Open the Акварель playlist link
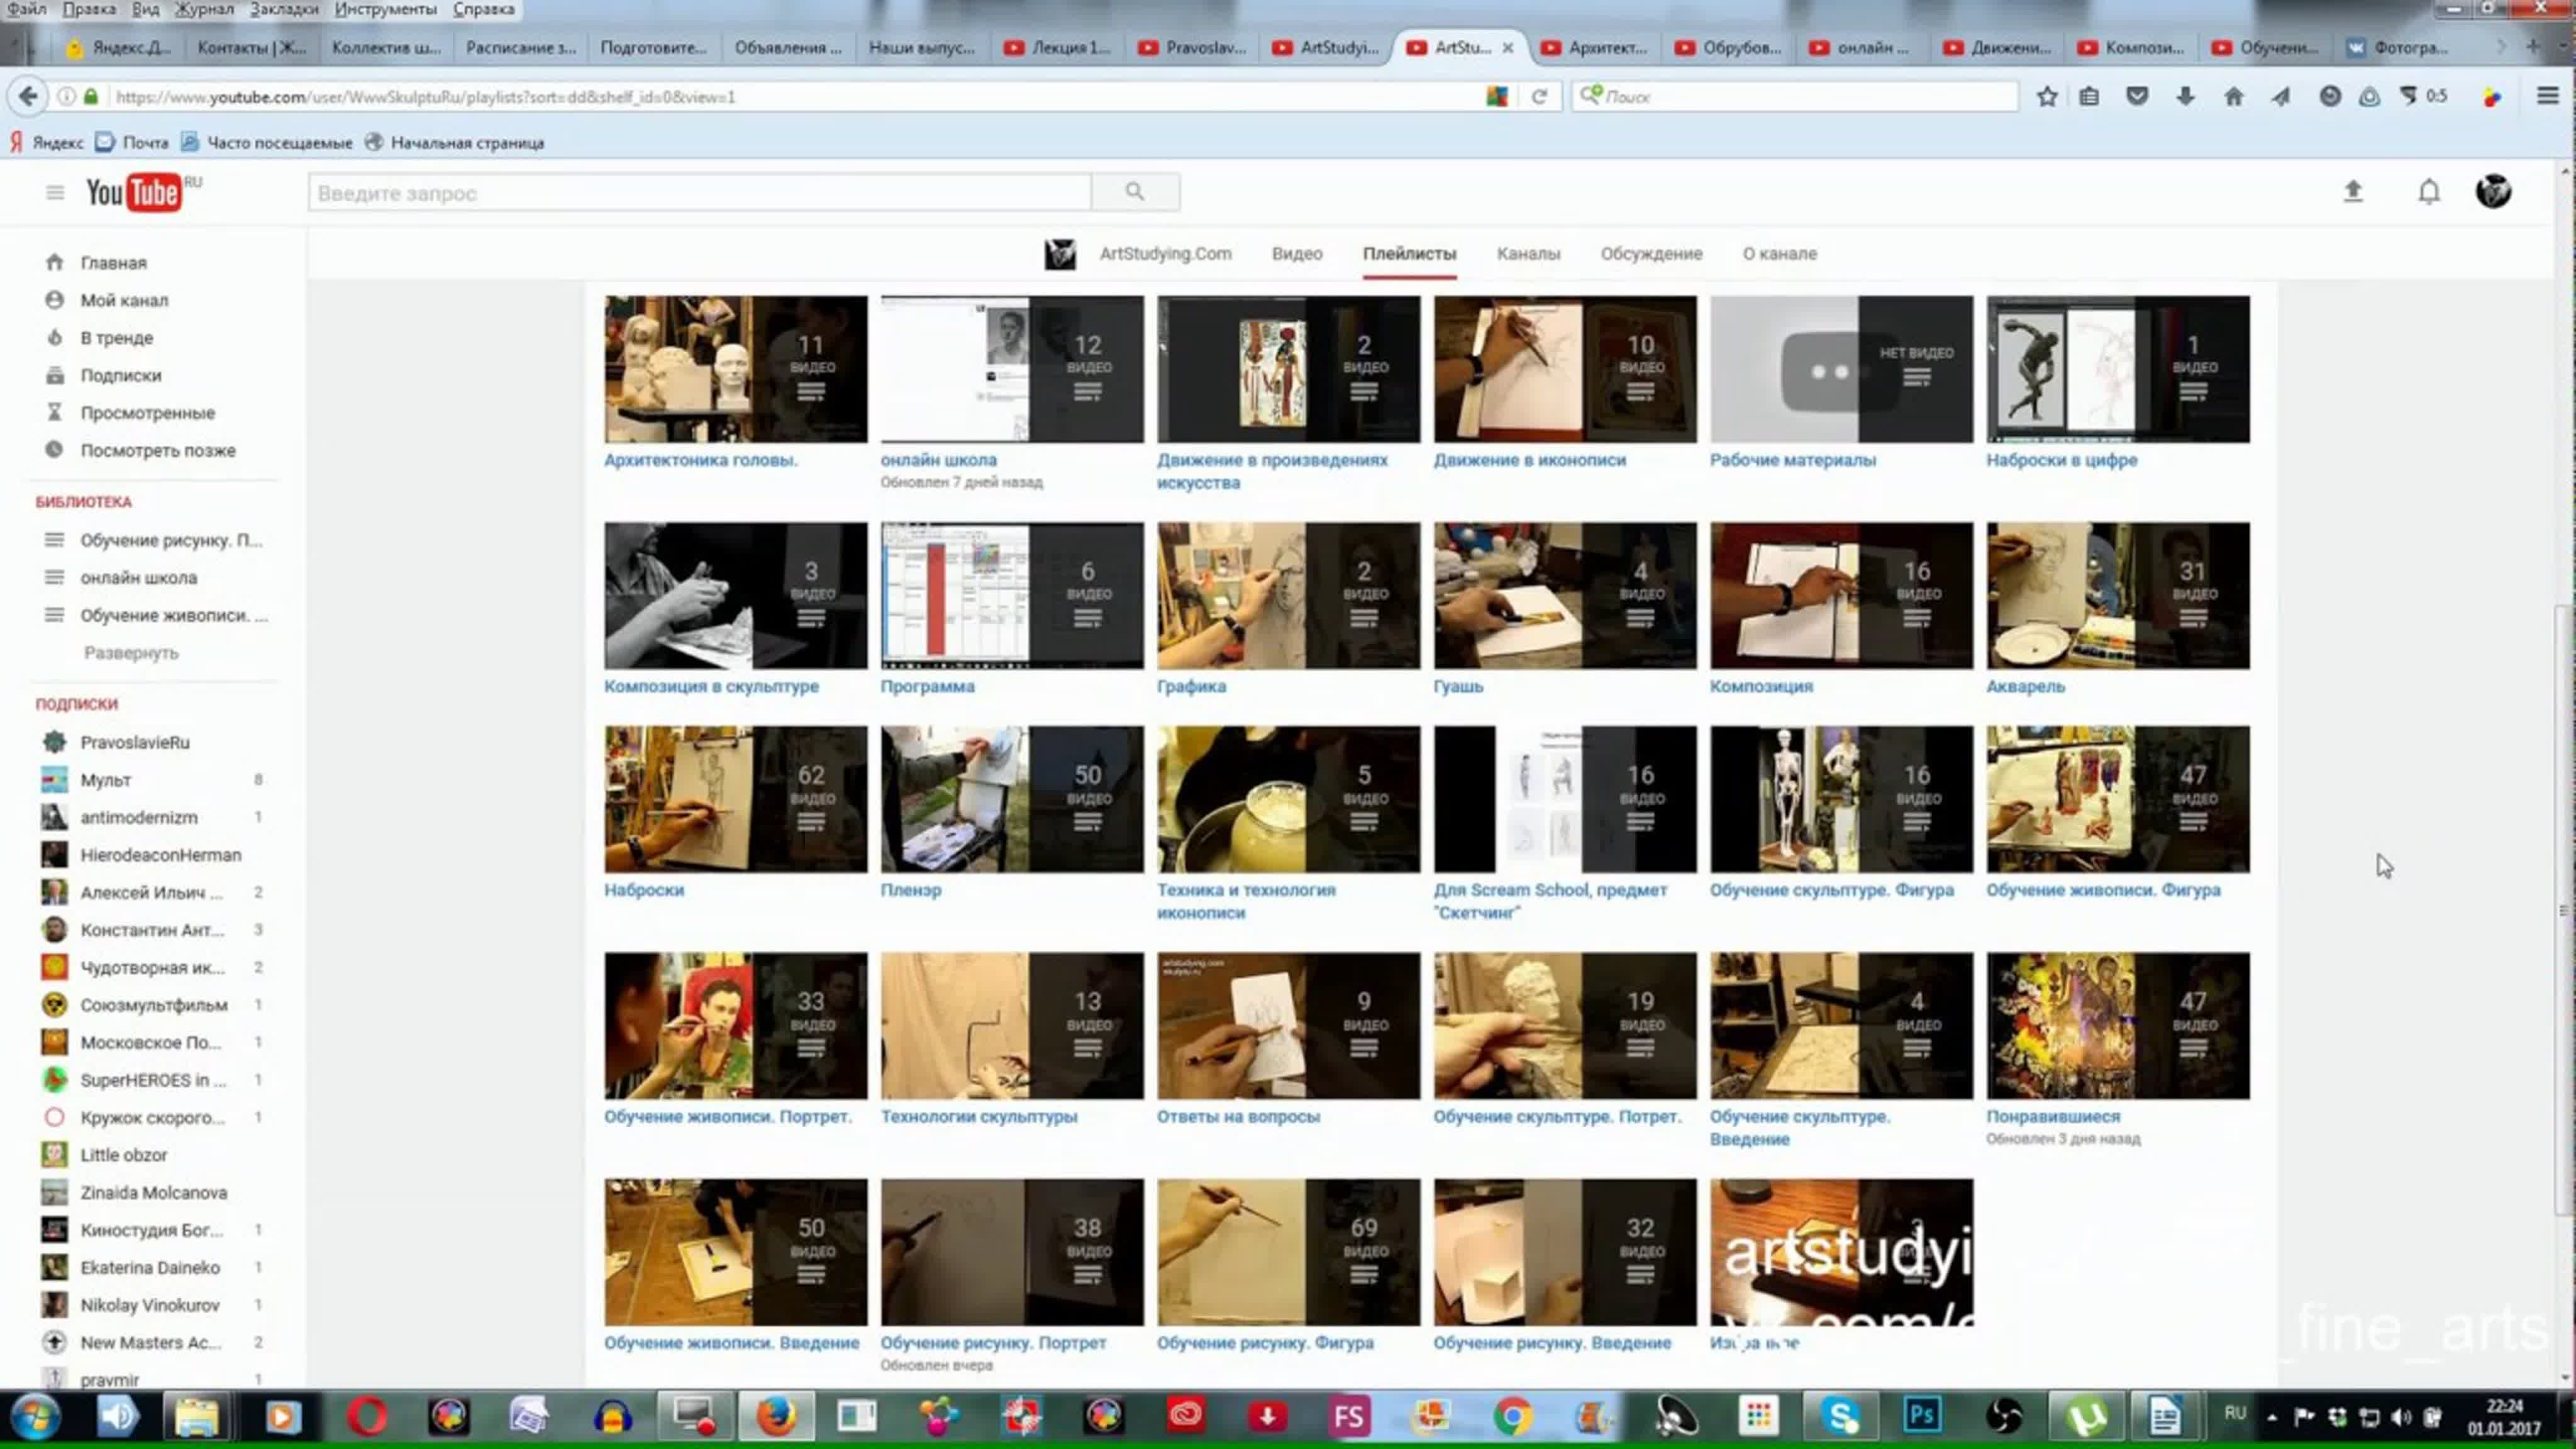2576x1449 pixels. pos(2025,686)
